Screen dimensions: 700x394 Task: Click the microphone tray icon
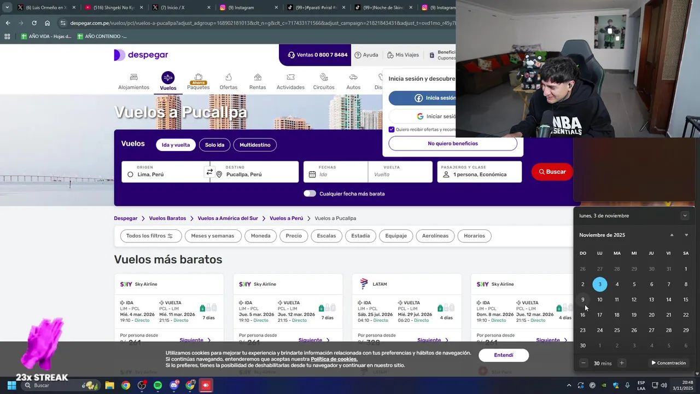click(627, 385)
